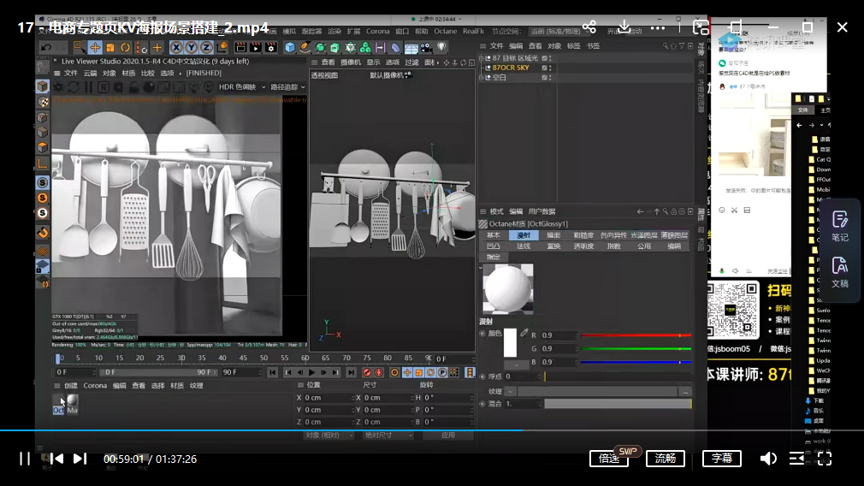Toggle the Y axis lock
The height and width of the screenshot is (486, 864).
point(192,47)
